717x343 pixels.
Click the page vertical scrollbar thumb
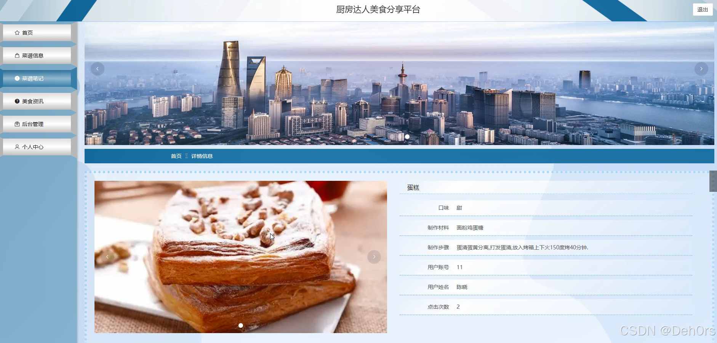coord(713,181)
